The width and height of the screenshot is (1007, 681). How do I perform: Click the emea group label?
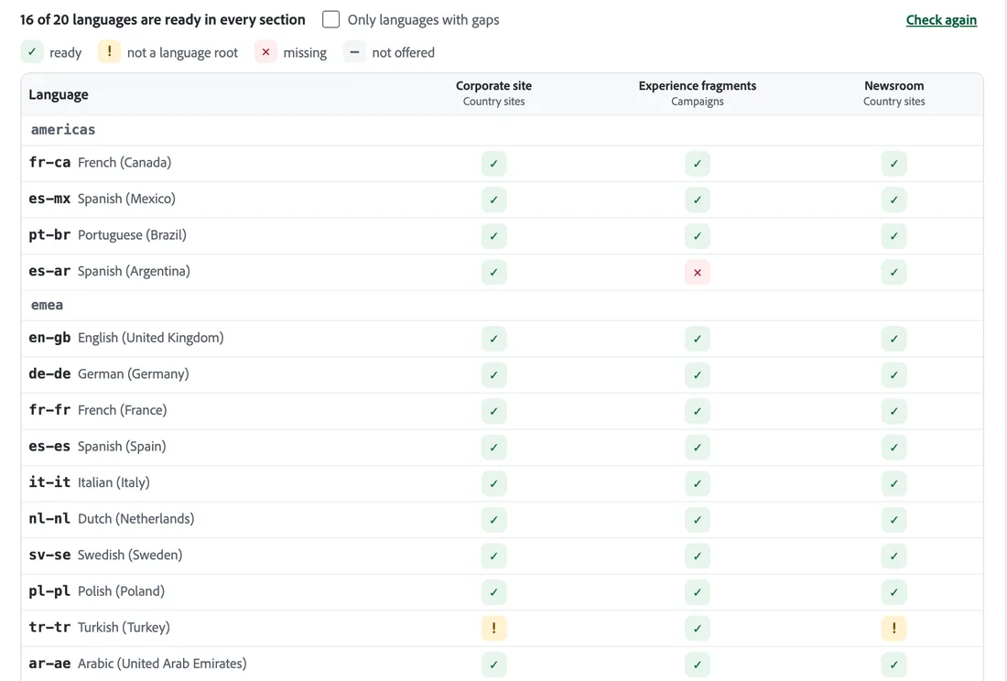(x=47, y=305)
